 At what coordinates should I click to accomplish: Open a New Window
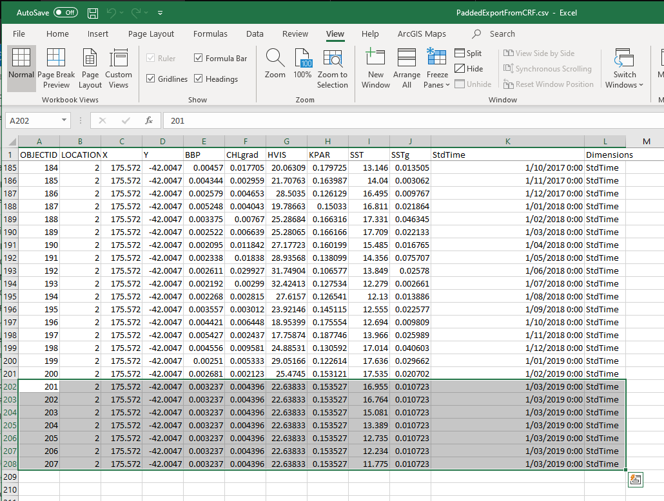pyautogui.click(x=376, y=68)
